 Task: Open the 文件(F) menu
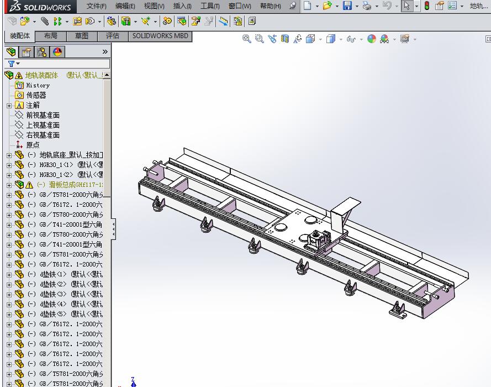[x=96, y=6]
